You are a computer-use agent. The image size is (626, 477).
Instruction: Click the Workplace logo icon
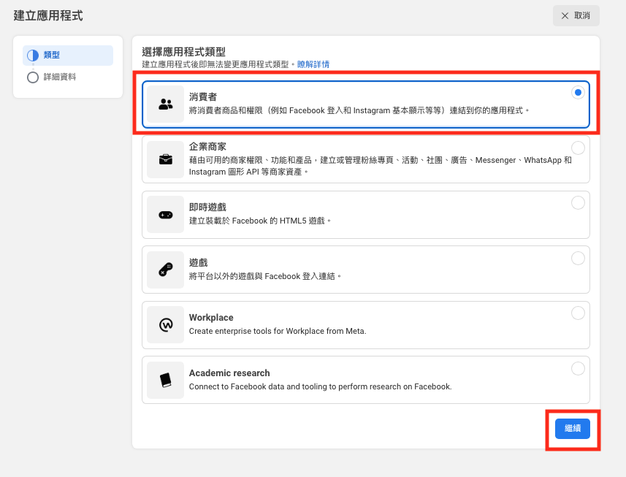tap(166, 325)
